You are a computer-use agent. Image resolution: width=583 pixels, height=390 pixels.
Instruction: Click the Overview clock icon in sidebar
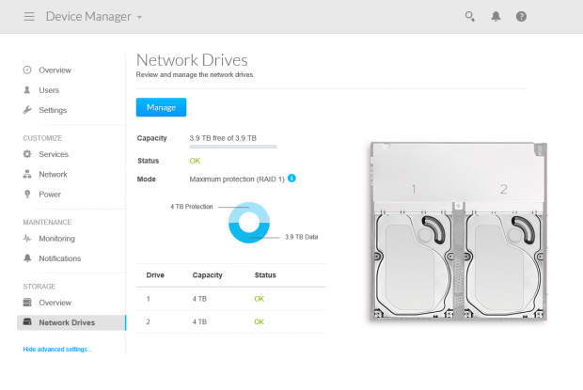[x=27, y=70]
